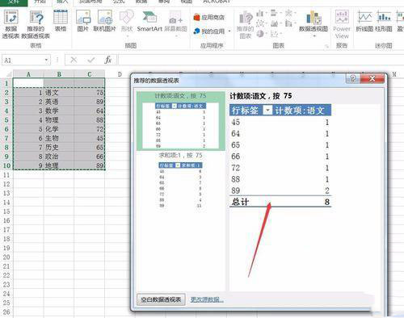Click the fx insert function icon
Viewport: 404px width, 318px height.
point(108,60)
